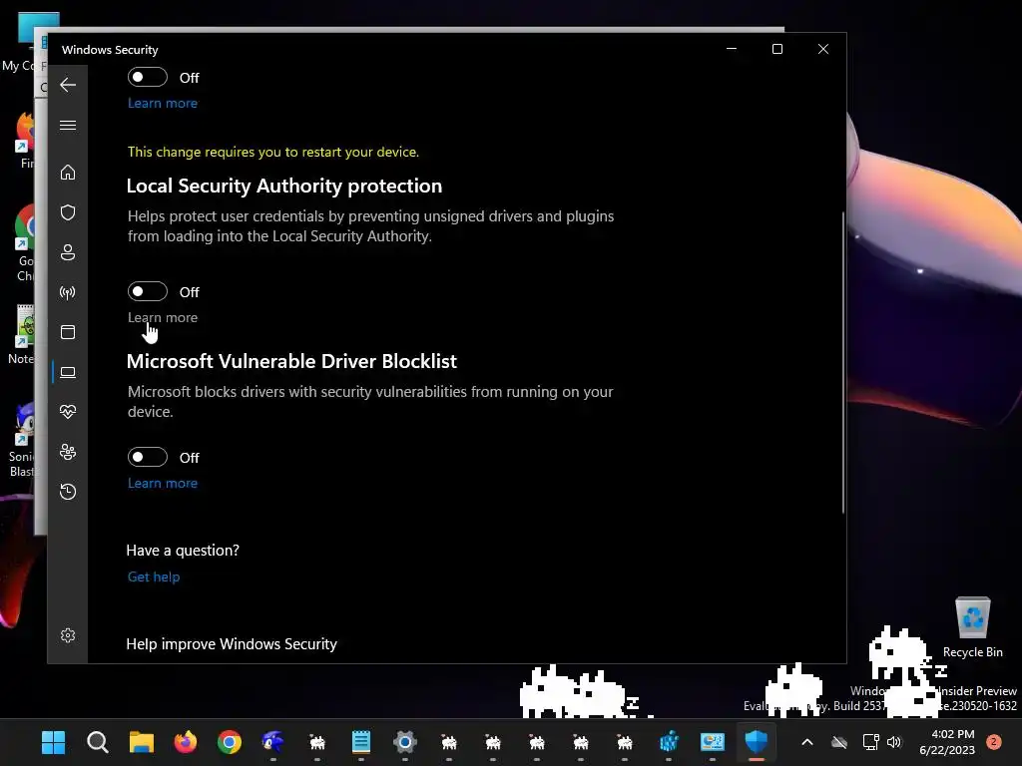
Task: Click the Get help link
Action: tap(153, 576)
